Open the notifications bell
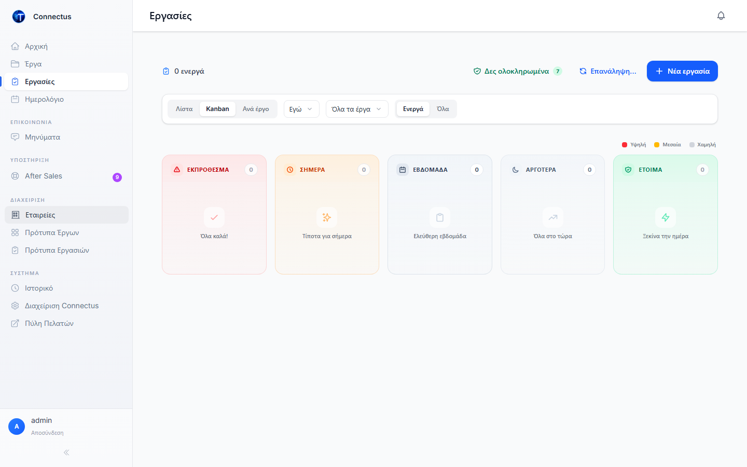Viewport: 747px width, 467px height. [721, 16]
